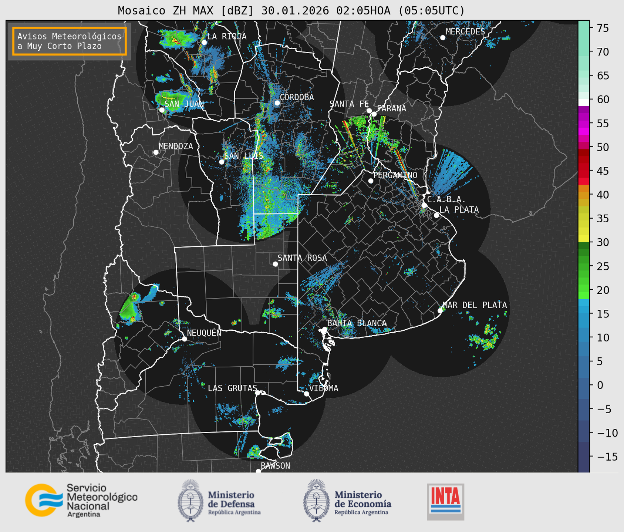Select the La Plata city marker dot
Image resolution: width=624 pixels, height=532 pixels.
coord(436,215)
